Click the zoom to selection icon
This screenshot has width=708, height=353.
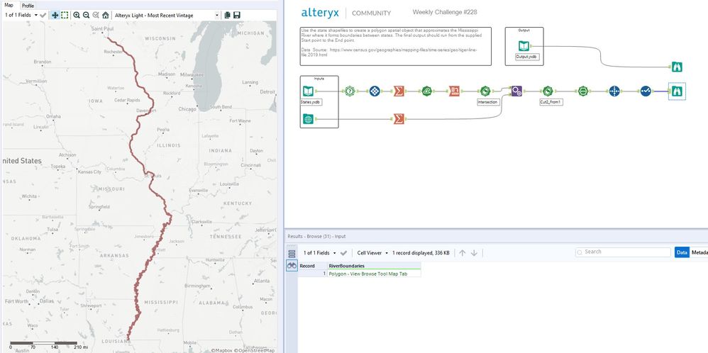(96, 15)
